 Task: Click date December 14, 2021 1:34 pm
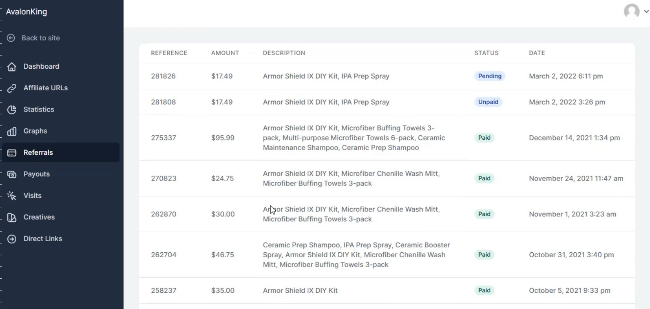[574, 138]
